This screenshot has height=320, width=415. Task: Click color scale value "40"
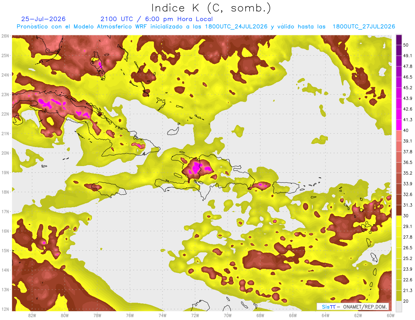click(407, 130)
